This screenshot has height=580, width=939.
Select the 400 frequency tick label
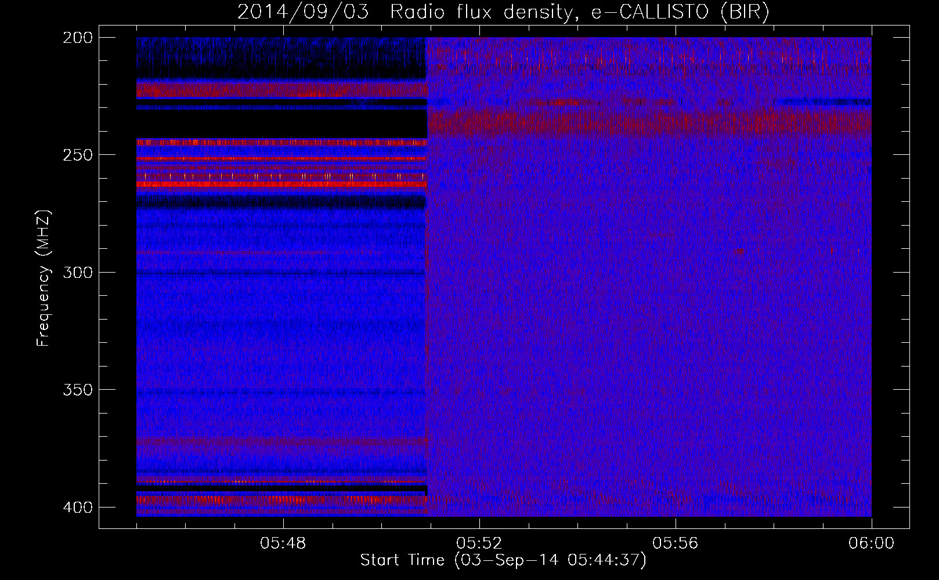point(78,507)
